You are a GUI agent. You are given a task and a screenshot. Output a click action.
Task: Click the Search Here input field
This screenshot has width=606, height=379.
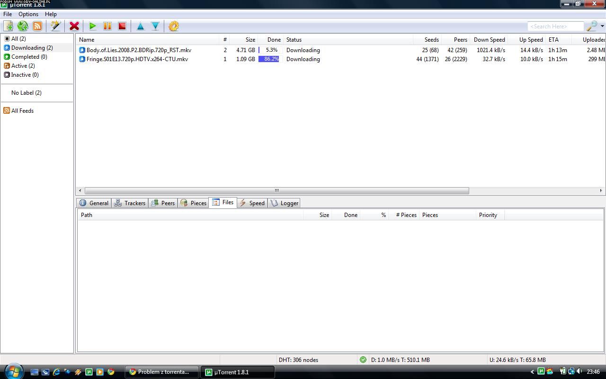pyautogui.click(x=555, y=27)
